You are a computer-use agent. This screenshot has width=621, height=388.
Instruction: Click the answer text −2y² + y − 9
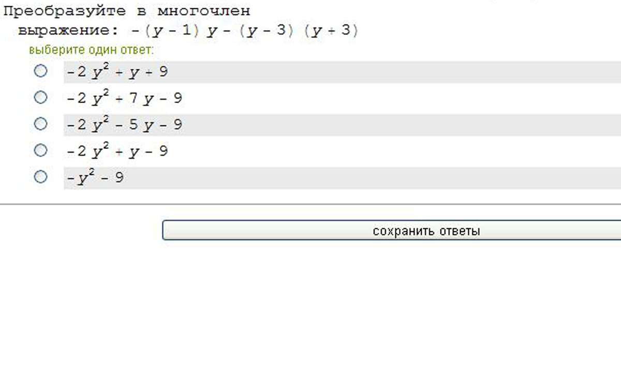(117, 152)
